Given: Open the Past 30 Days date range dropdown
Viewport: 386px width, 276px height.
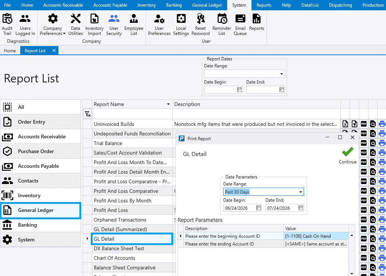Looking at the screenshot, I should click(x=301, y=192).
